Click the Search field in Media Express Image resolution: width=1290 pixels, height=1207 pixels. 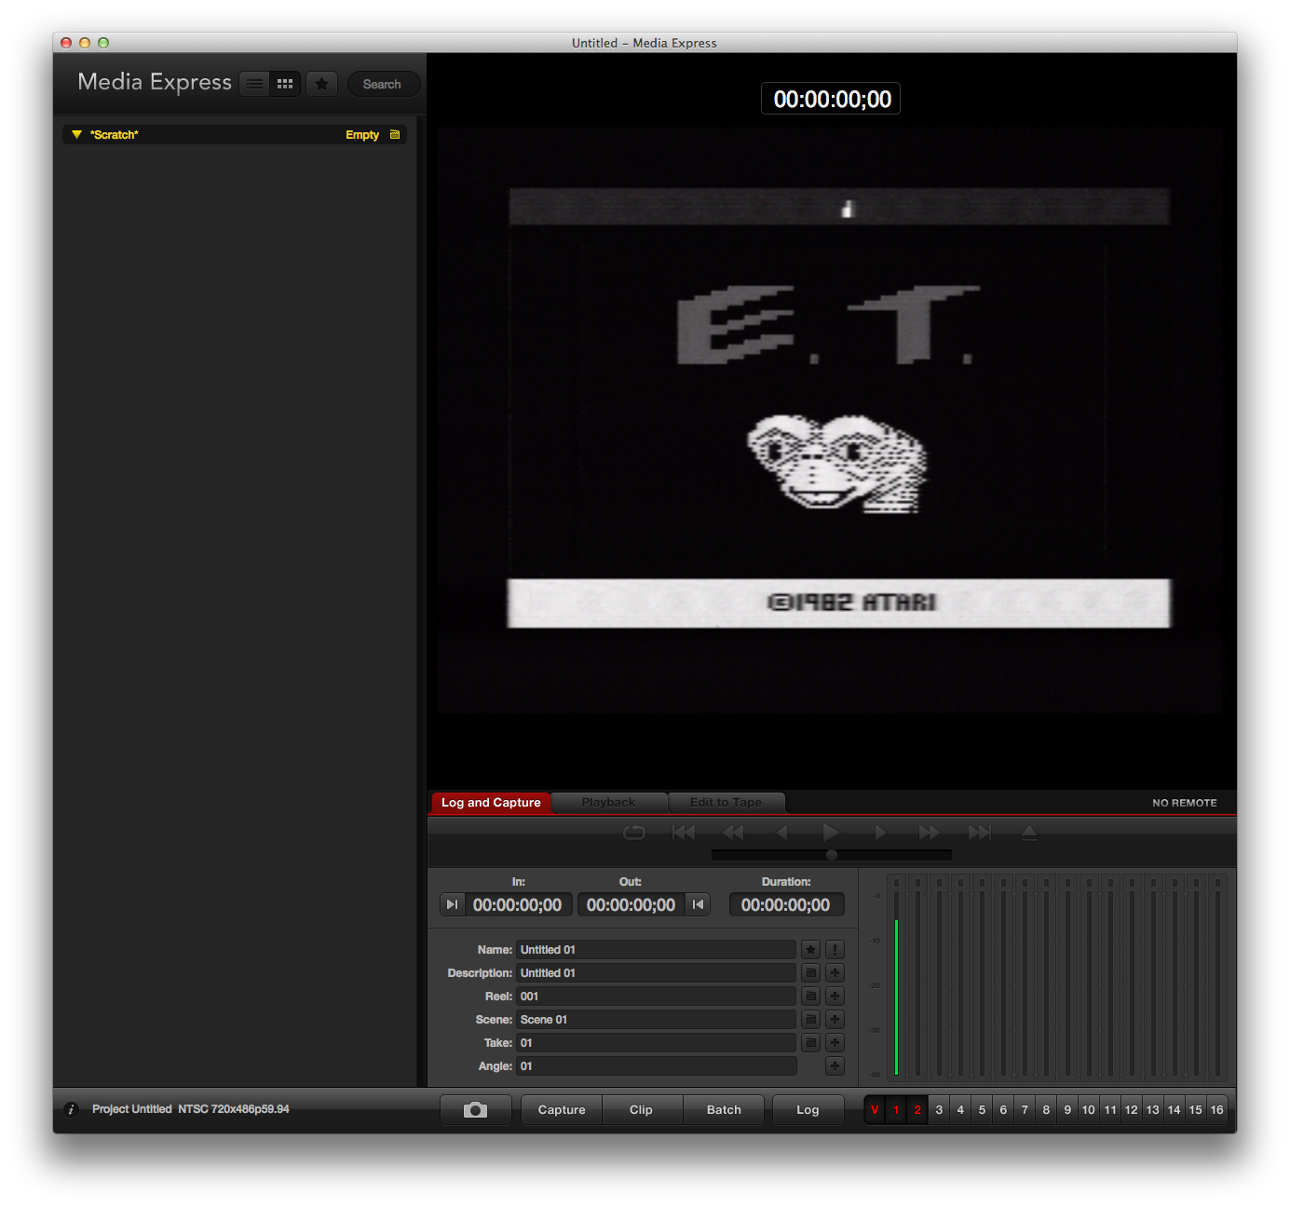point(383,84)
